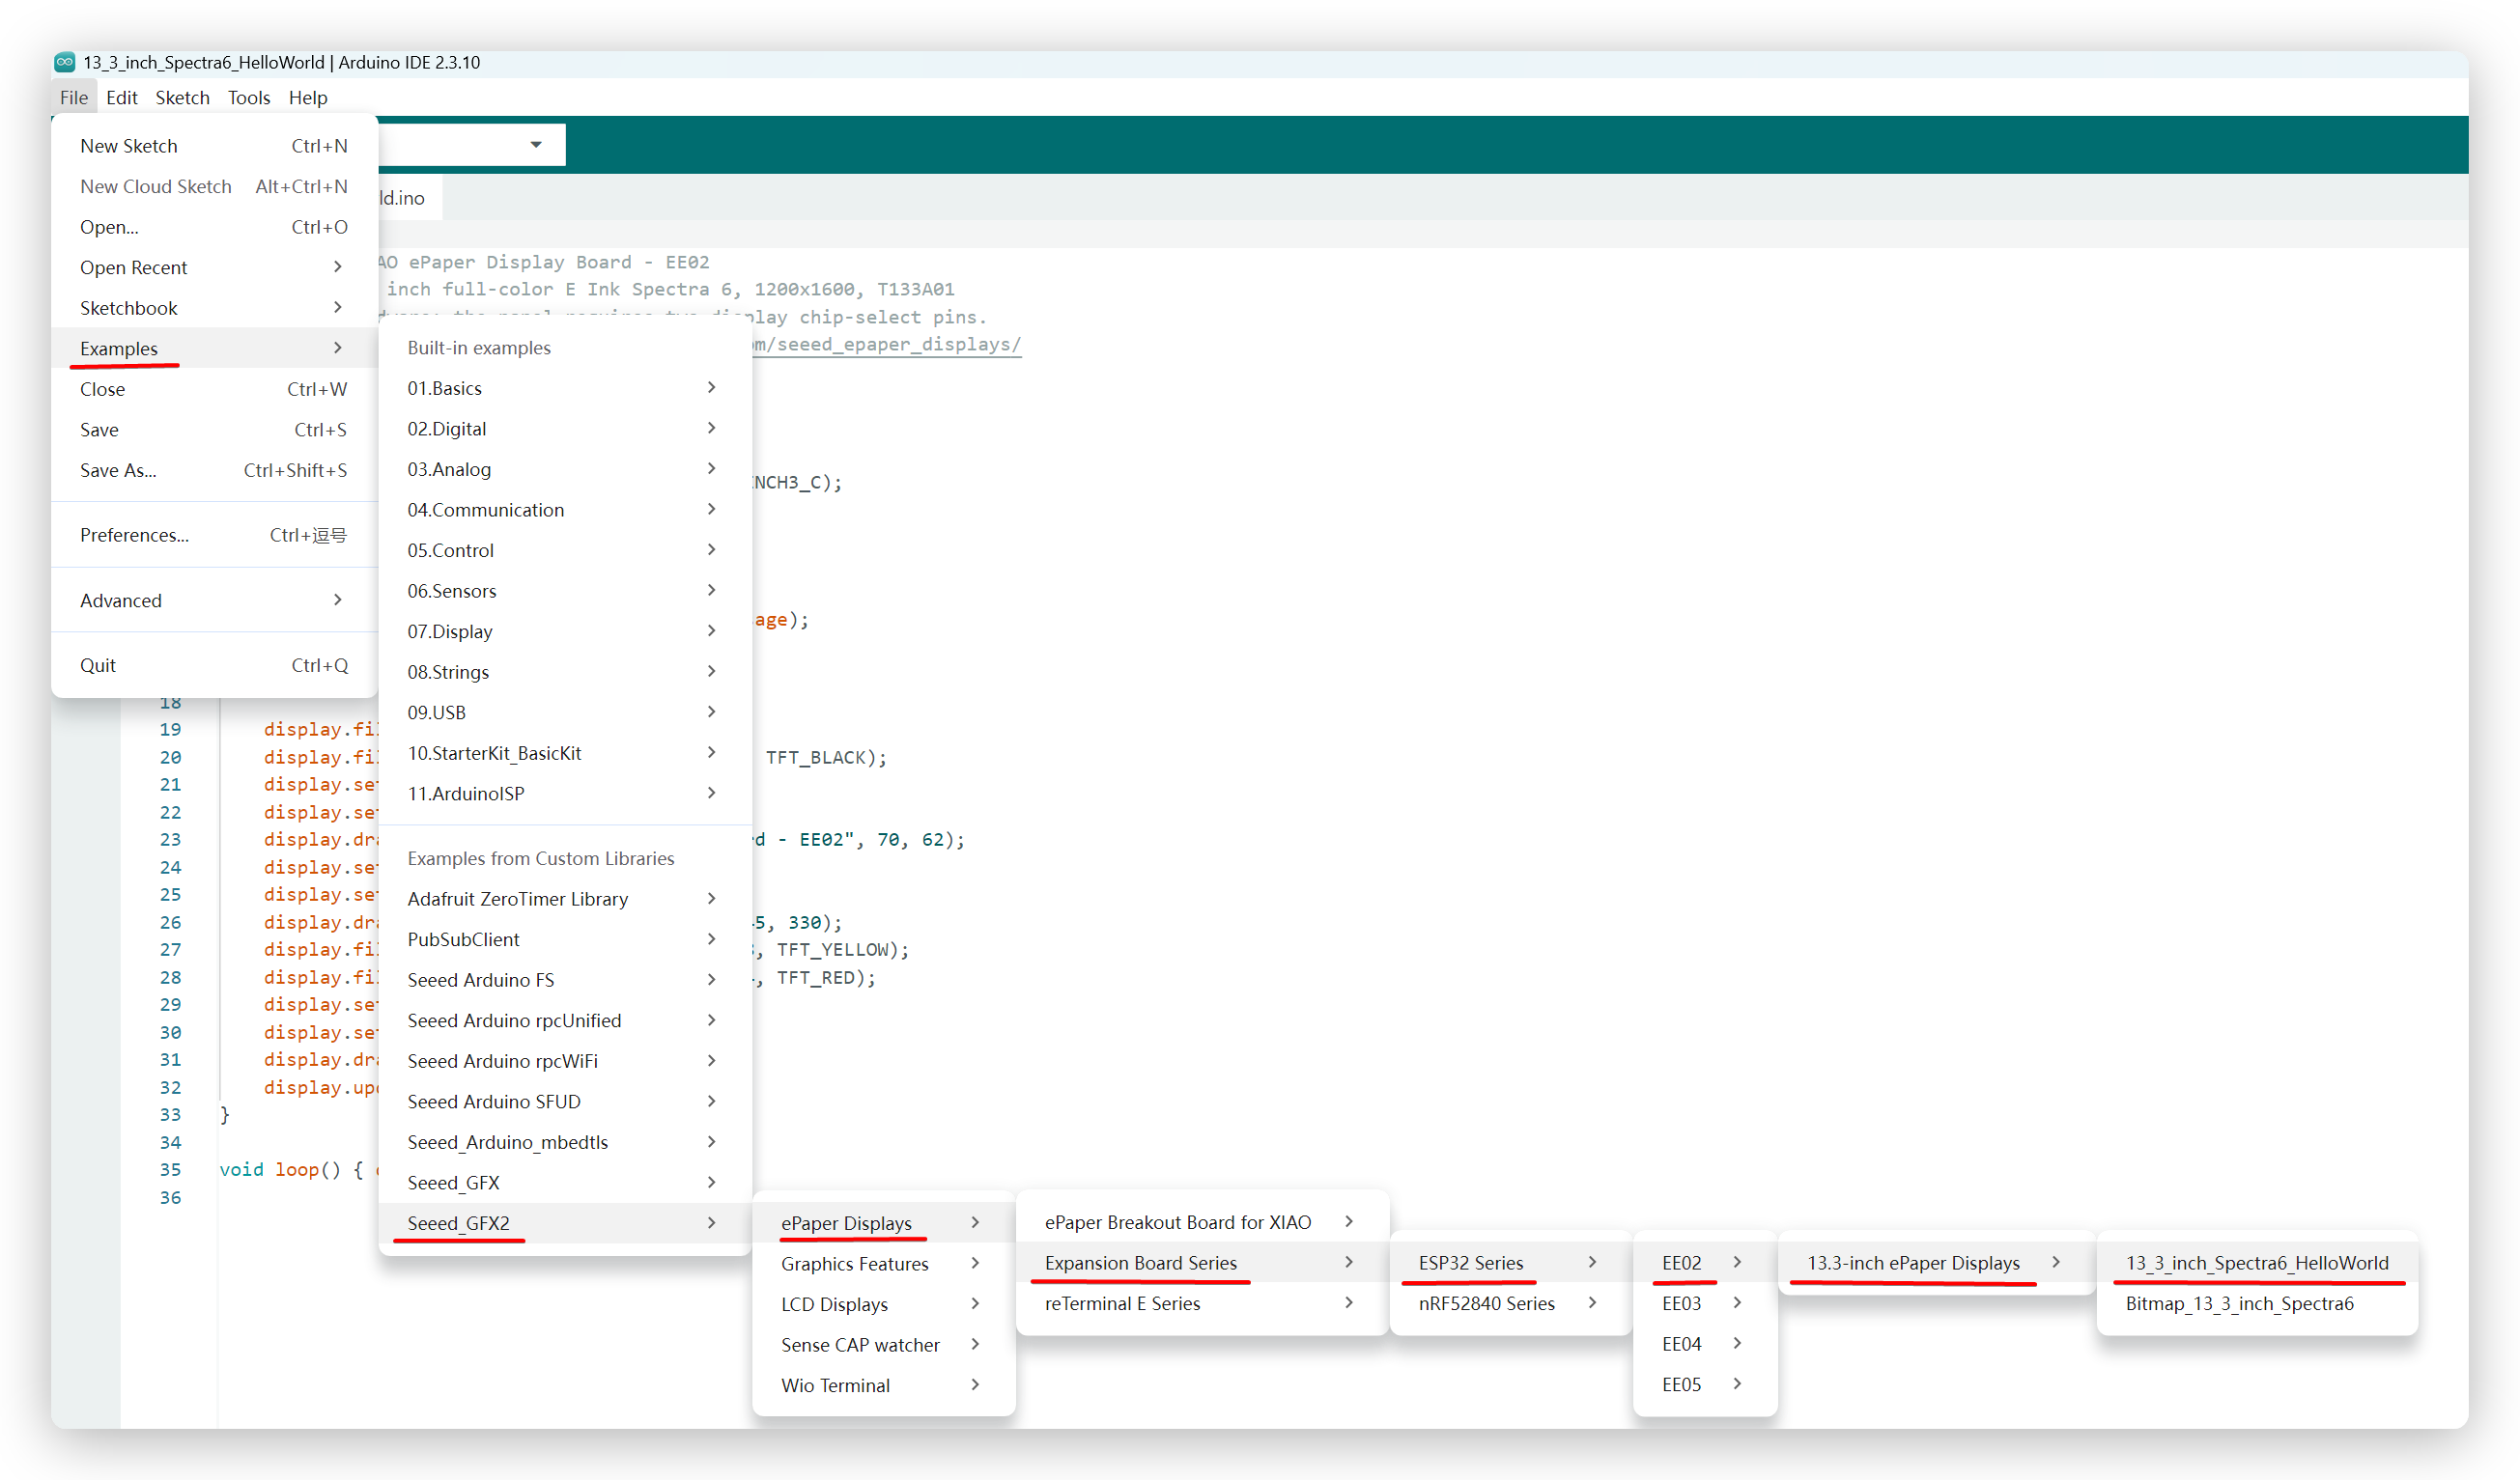The image size is (2520, 1480).
Task: Expand the EE03 board submenu
Action: tap(1704, 1303)
